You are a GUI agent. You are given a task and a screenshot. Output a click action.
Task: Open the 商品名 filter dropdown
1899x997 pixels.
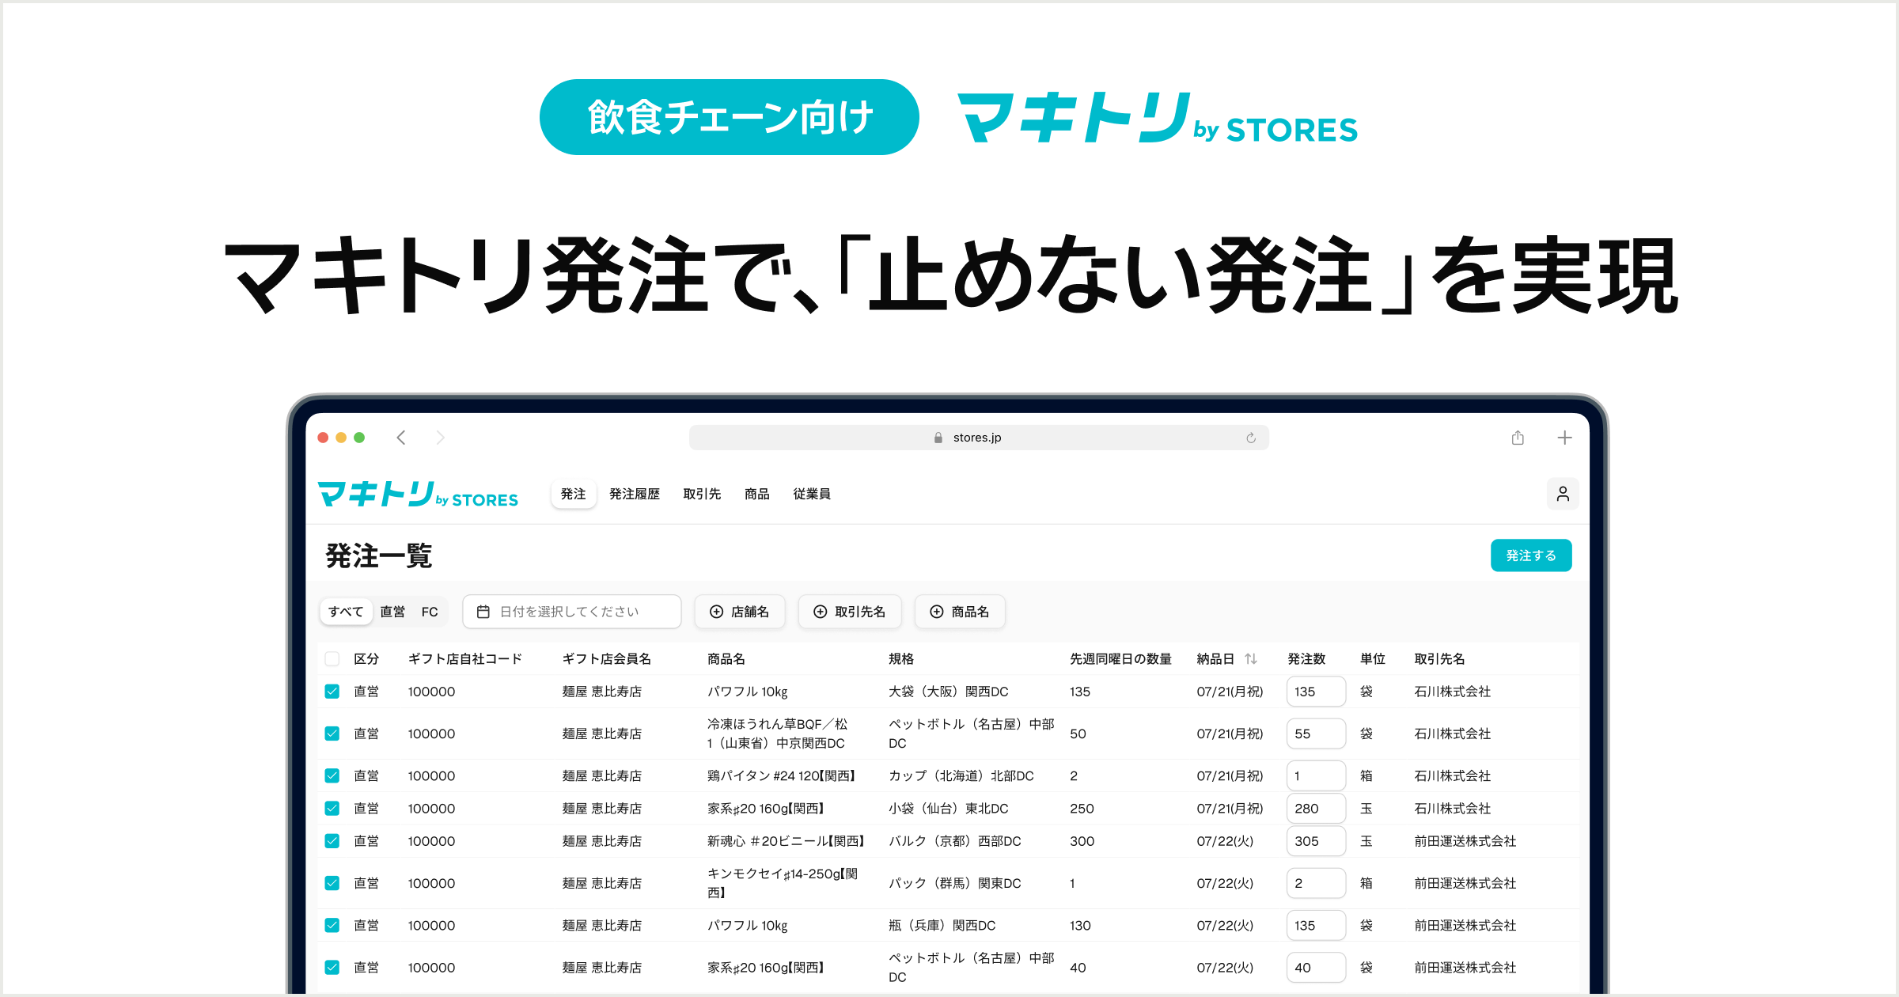tap(959, 612)
